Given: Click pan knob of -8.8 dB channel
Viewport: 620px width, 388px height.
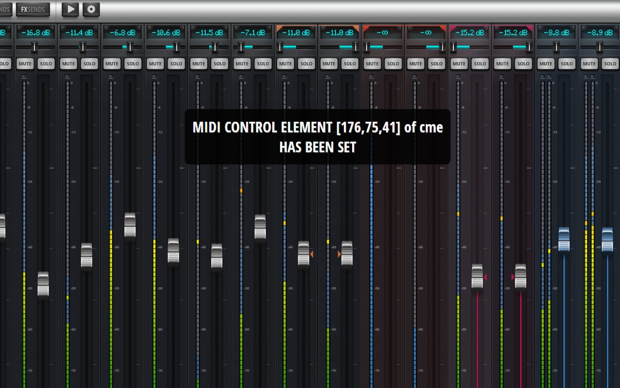Looking at the screenshot, I should tap(556, 47).
